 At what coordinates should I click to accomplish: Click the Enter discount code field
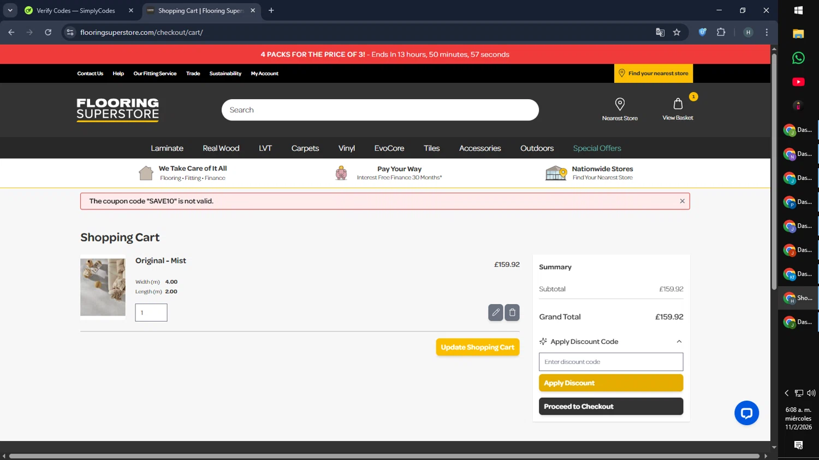[x=611, y=362]
